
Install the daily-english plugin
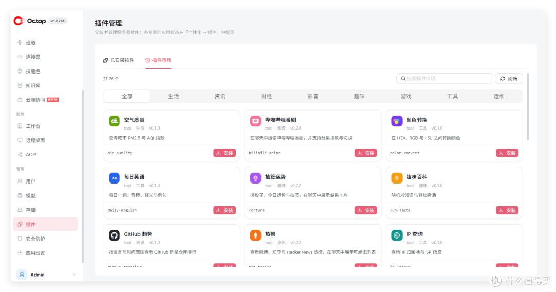tap(224, 210)
